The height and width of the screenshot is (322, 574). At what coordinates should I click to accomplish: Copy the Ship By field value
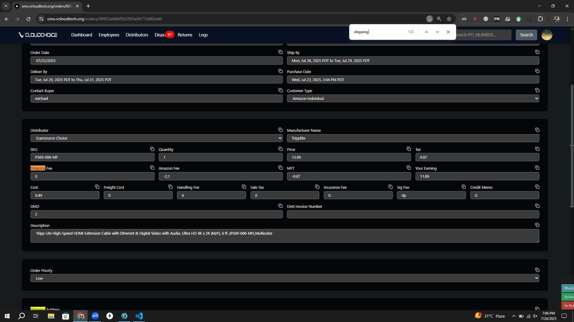[537, 52]
